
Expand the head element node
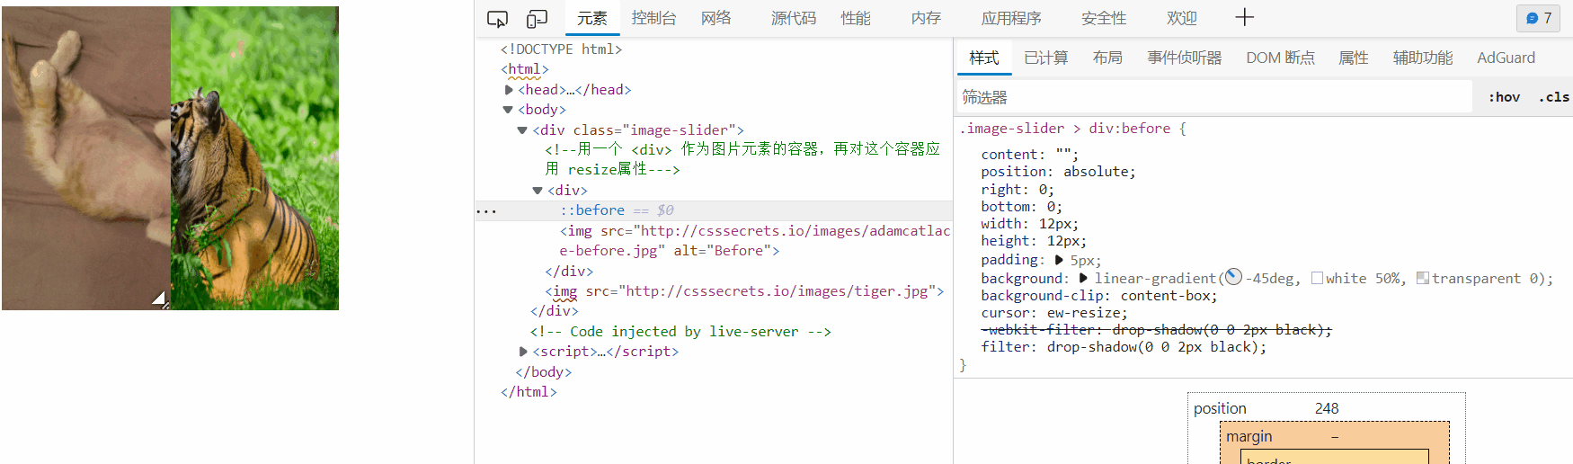pyautogui.click(x=509, y=90)
